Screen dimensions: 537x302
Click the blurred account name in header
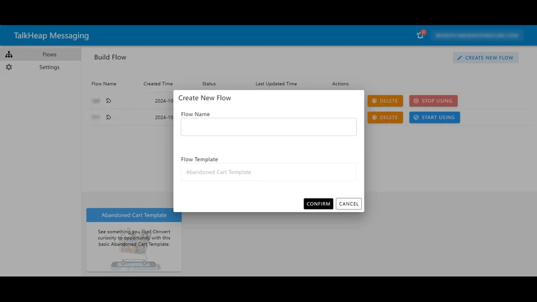coord(477,36)
